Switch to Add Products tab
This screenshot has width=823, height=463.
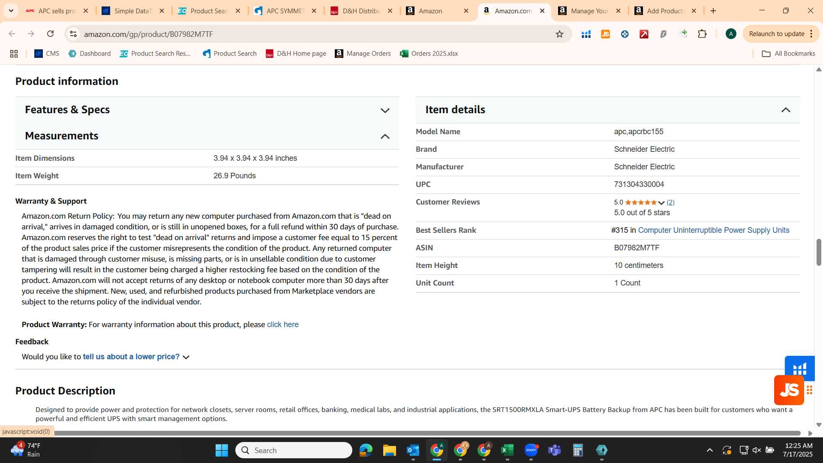click(665, 11)
